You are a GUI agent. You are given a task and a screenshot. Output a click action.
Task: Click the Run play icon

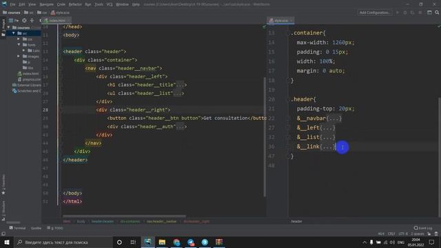[x=398, y=12]
